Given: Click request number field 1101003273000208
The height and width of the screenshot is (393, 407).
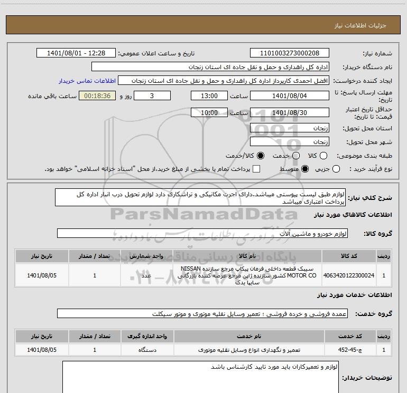Looking at the screenshot, I should coord(290,53).
